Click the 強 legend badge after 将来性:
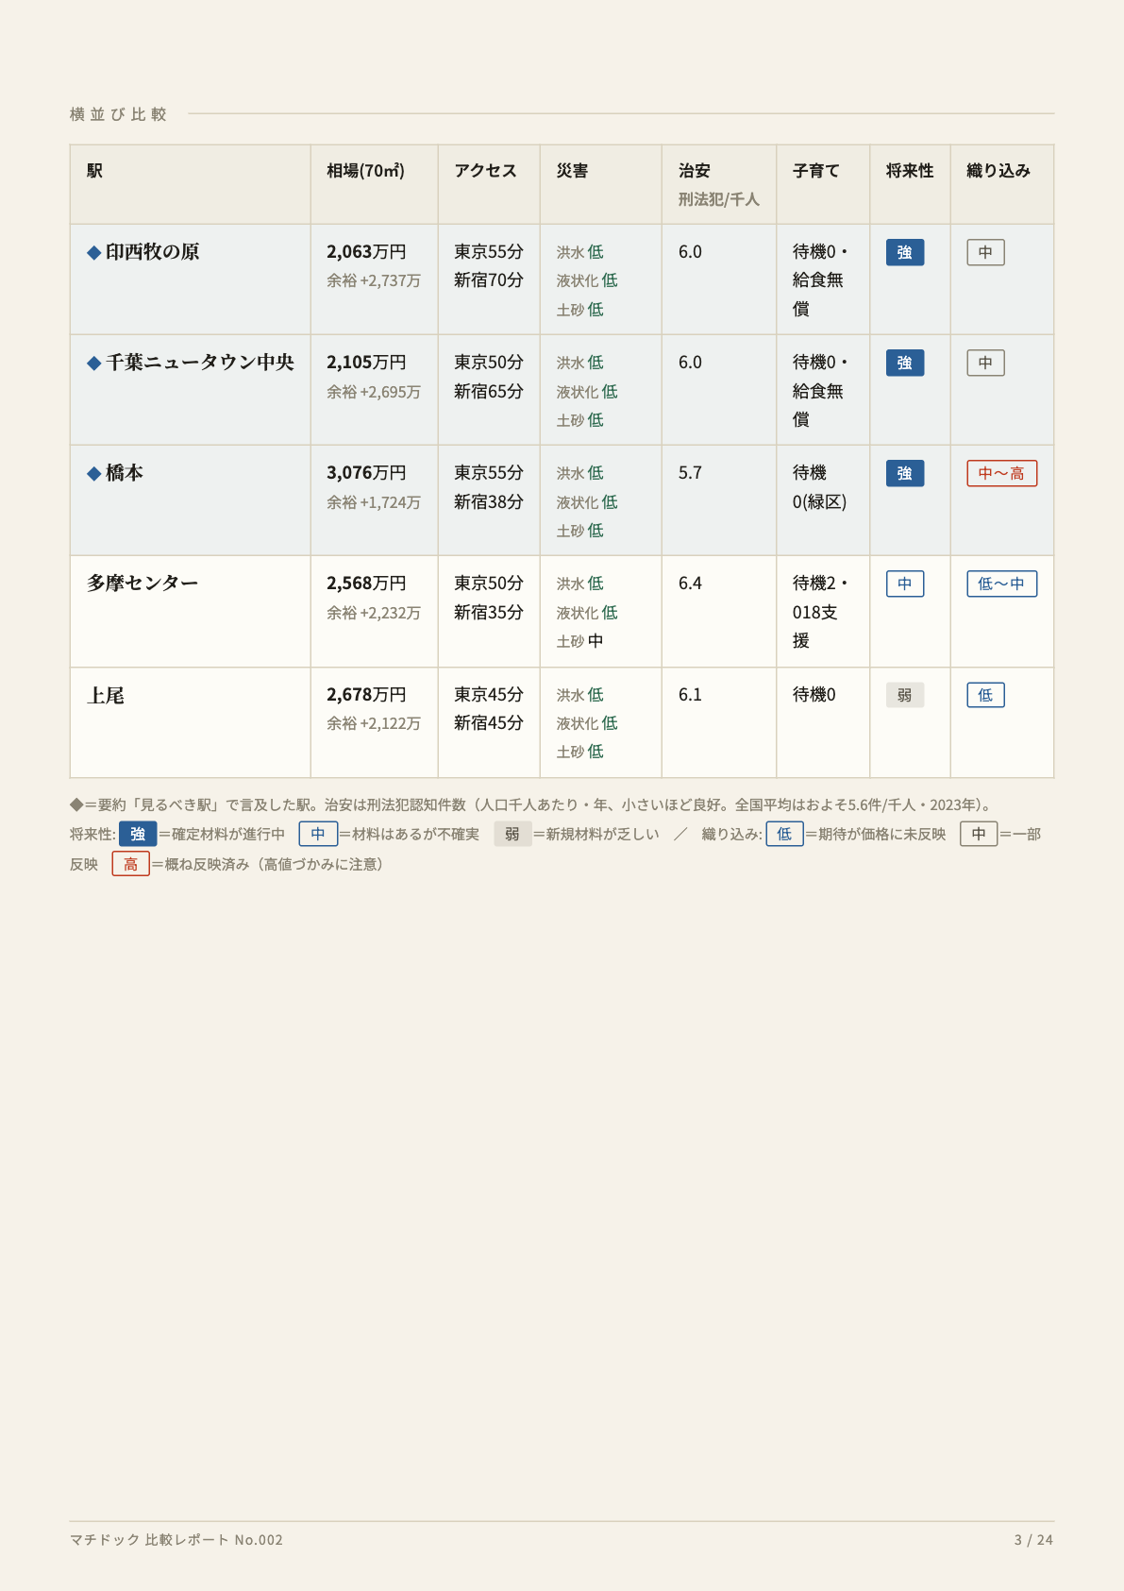Screen dimensions: 1124x1591 [x=138, y=834]
